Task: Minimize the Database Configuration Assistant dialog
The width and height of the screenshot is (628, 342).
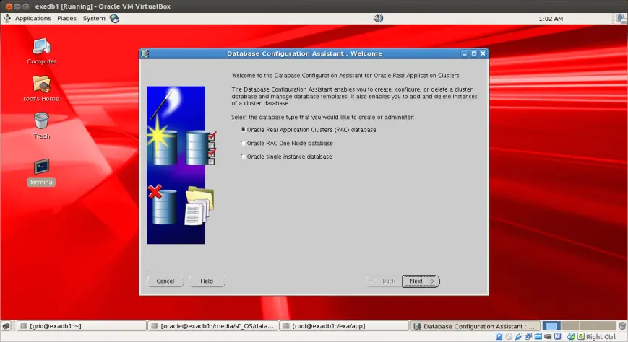Action: point(464,53)
